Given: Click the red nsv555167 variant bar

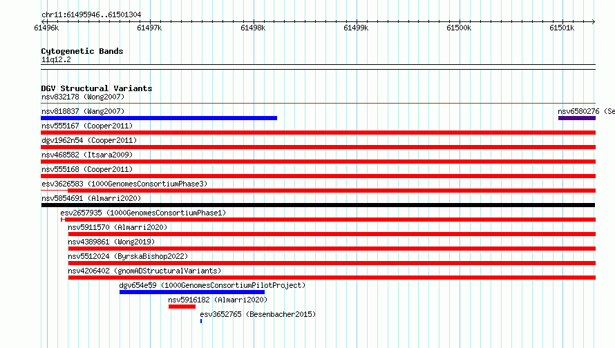Looking at the screenshot, I should 318,133.
